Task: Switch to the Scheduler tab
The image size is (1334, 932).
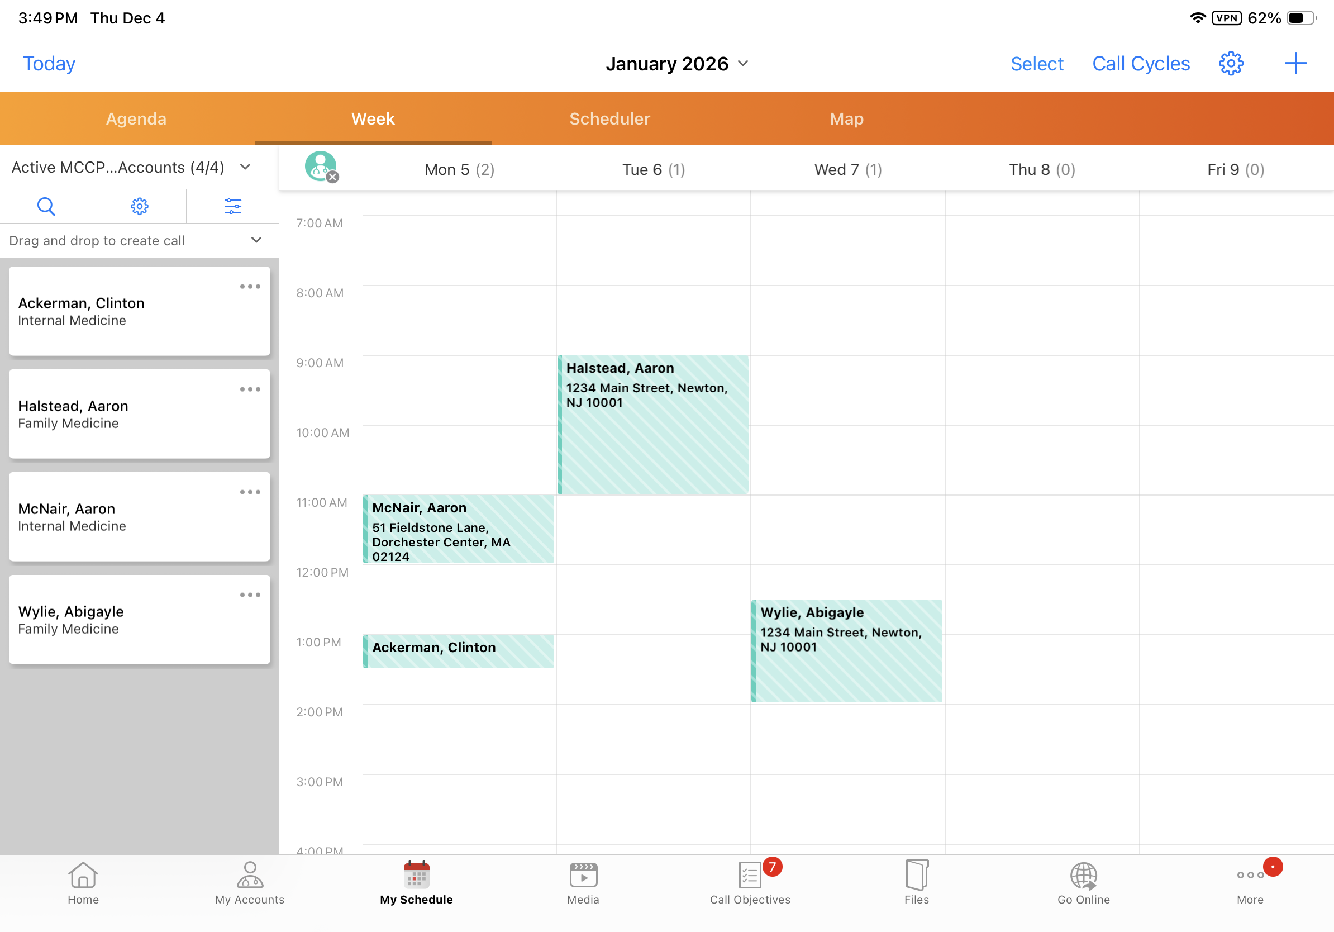Action: [609, 118]
